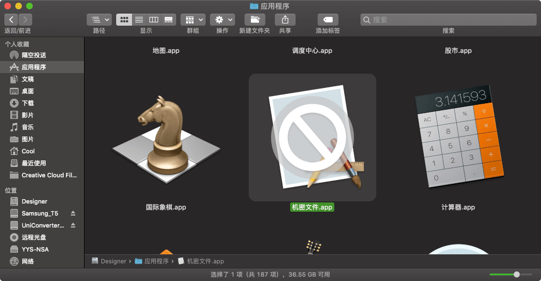Screen dimensions: 541x281
Task: Click the 位置 sidebar section header
Action: coord(11,190)
